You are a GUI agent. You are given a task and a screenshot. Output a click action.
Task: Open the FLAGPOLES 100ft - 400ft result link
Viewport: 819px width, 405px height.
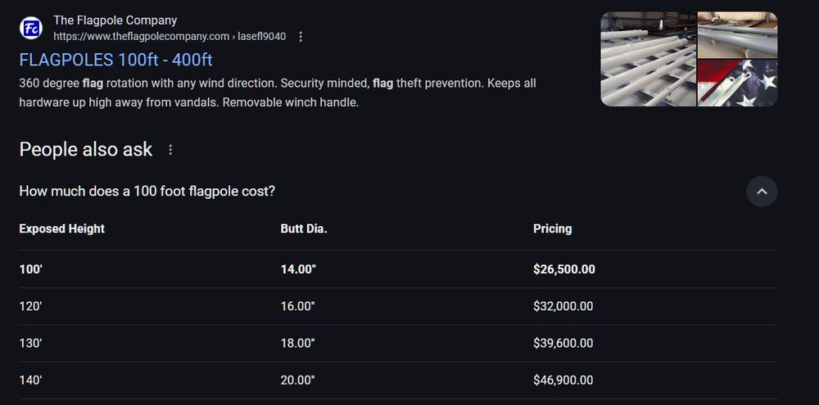click(x=115, y=60)
